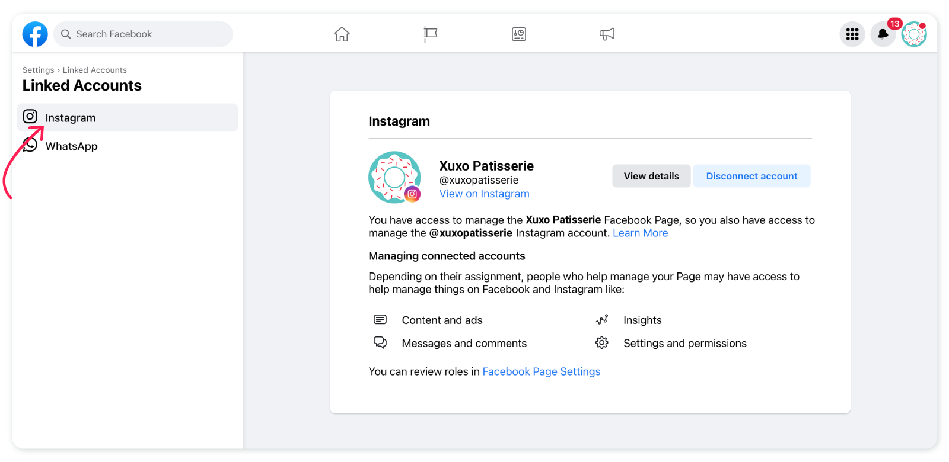
Task: Open the nine-dot menu grid
Action: click(852, 34)
